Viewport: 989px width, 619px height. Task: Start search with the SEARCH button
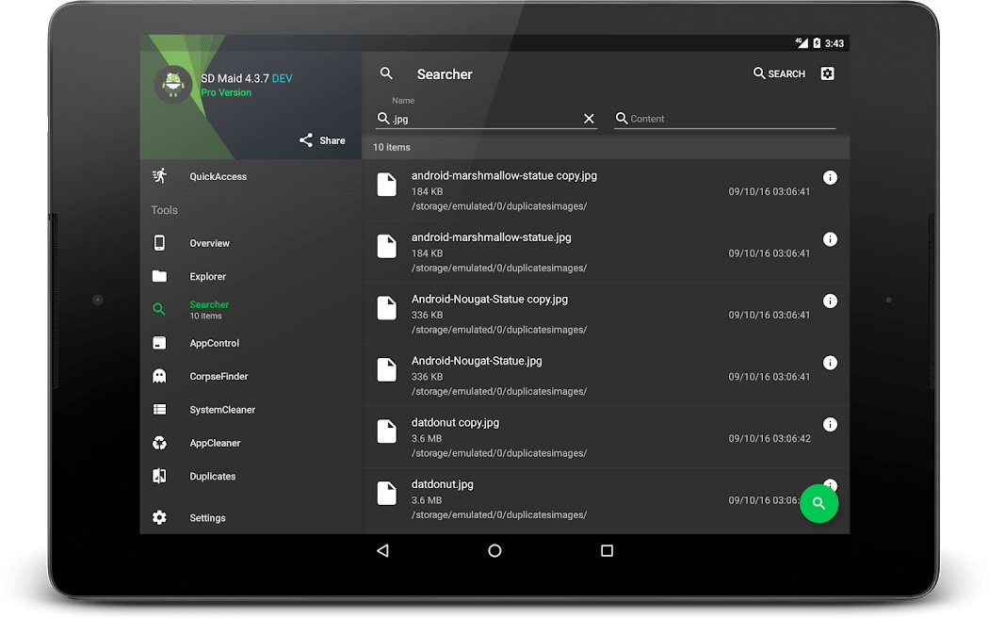point(779,73)
